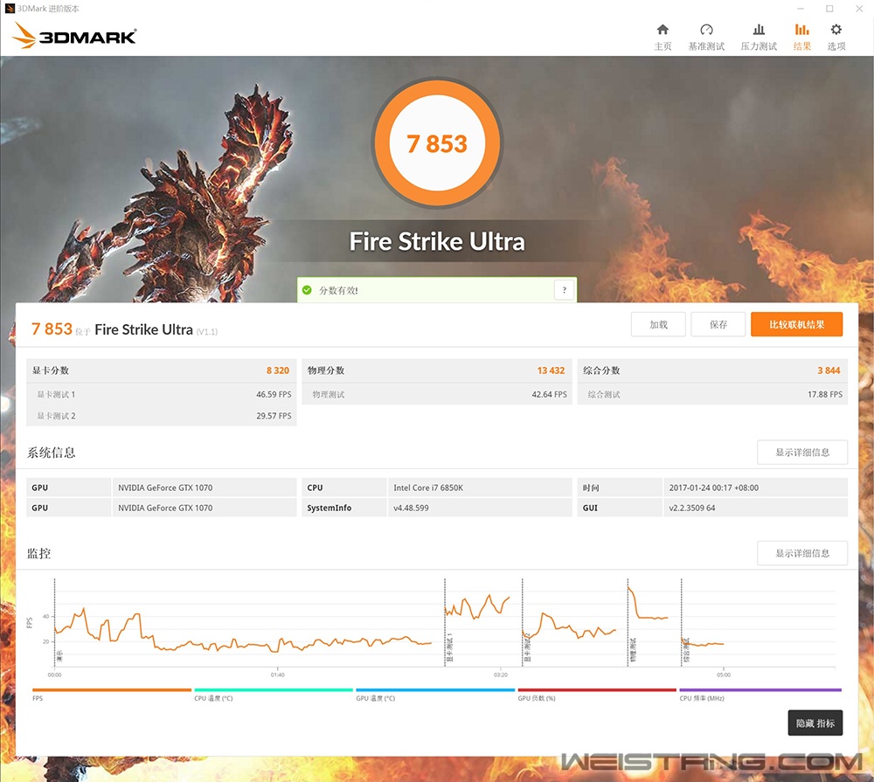Viewport: 874px width, 782px height.
Task: Click the question mark help button
Action: pyautogui.click(x=564, y=290)
